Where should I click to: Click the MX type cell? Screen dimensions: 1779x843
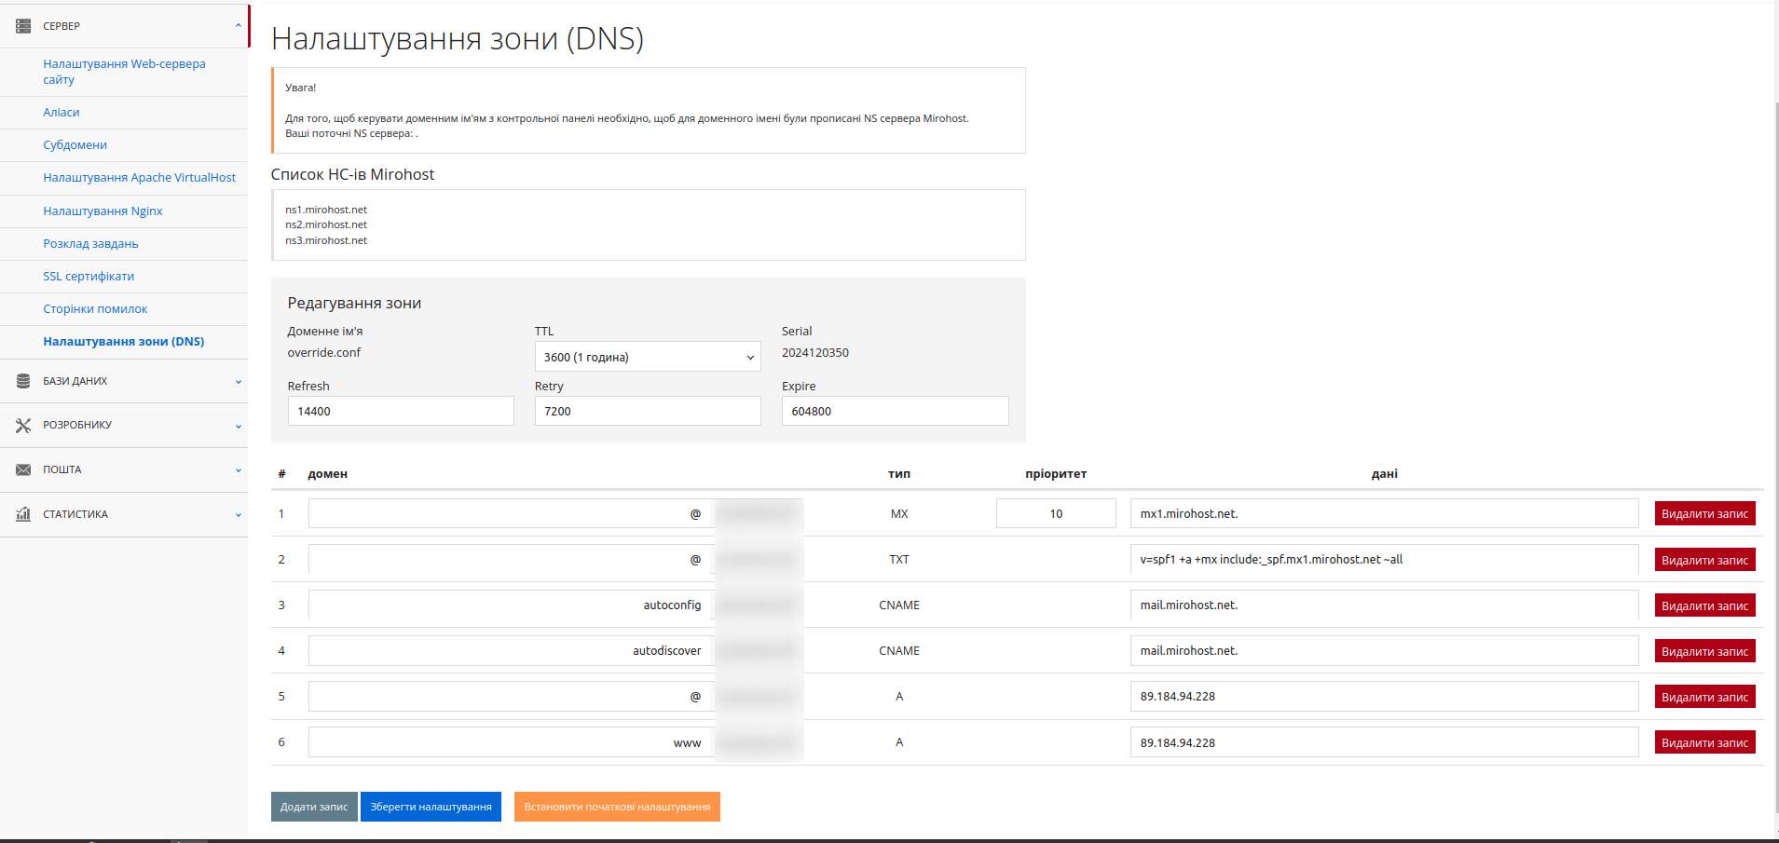(899, 513)
